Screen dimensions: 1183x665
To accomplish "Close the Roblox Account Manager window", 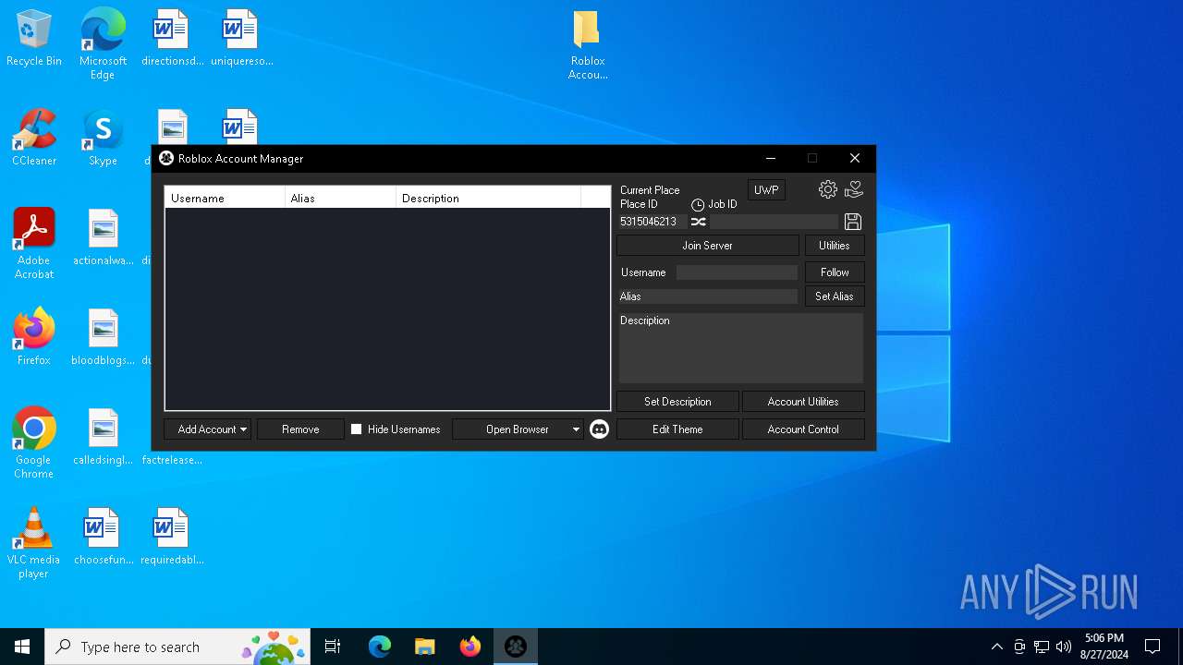I will tap(855, 158).
